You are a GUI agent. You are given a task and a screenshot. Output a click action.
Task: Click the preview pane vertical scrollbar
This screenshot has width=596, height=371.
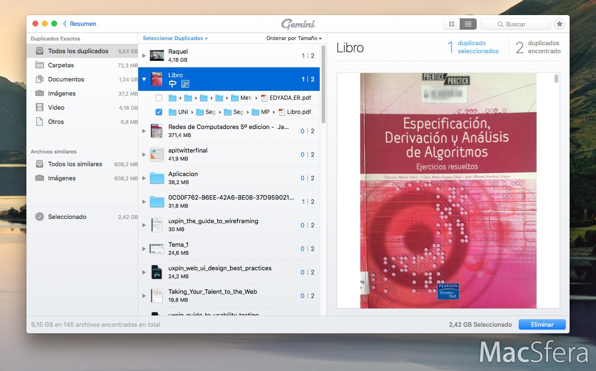tap(556, 78)
